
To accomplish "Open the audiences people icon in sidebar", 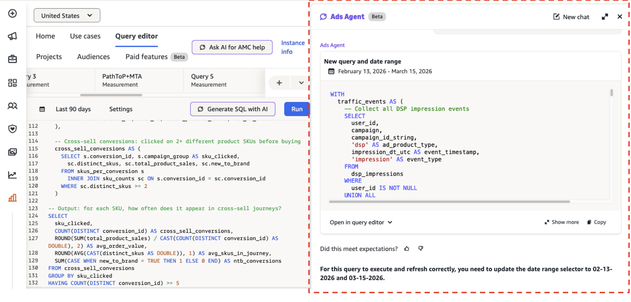I will pyautogui.click(x=13, y=106).
